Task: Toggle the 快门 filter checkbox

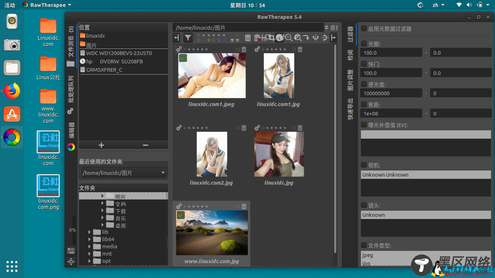Action: pos(364,64)
